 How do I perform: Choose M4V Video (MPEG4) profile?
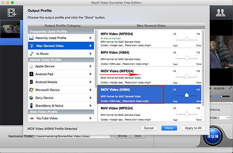(x=150, y=113)
